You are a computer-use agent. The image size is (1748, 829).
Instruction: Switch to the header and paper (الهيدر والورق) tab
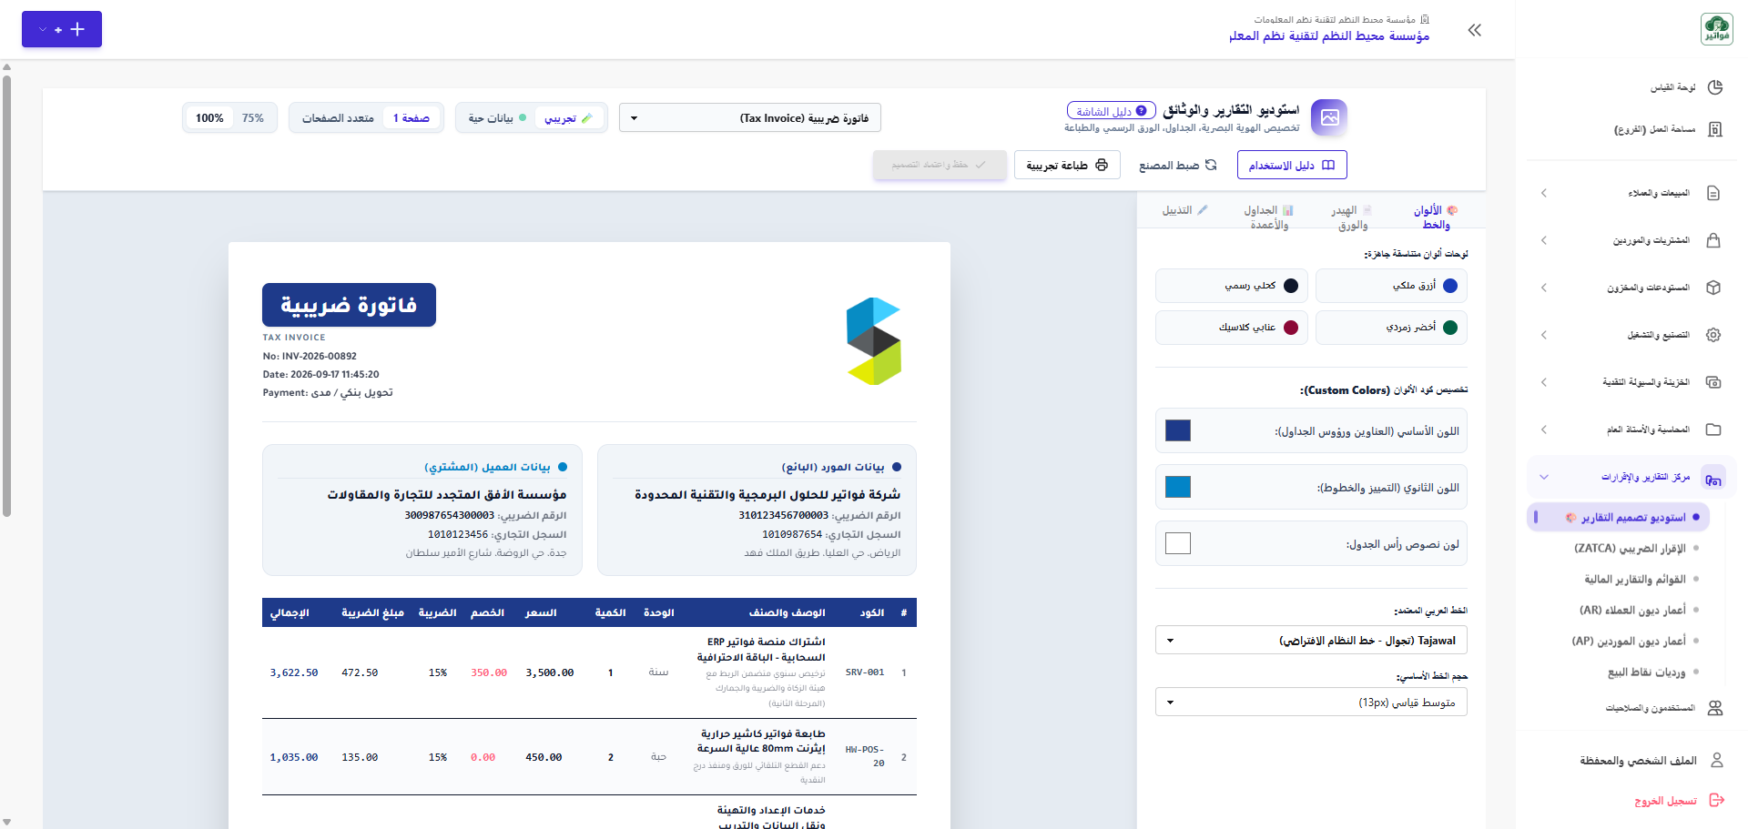[1352, 217]
